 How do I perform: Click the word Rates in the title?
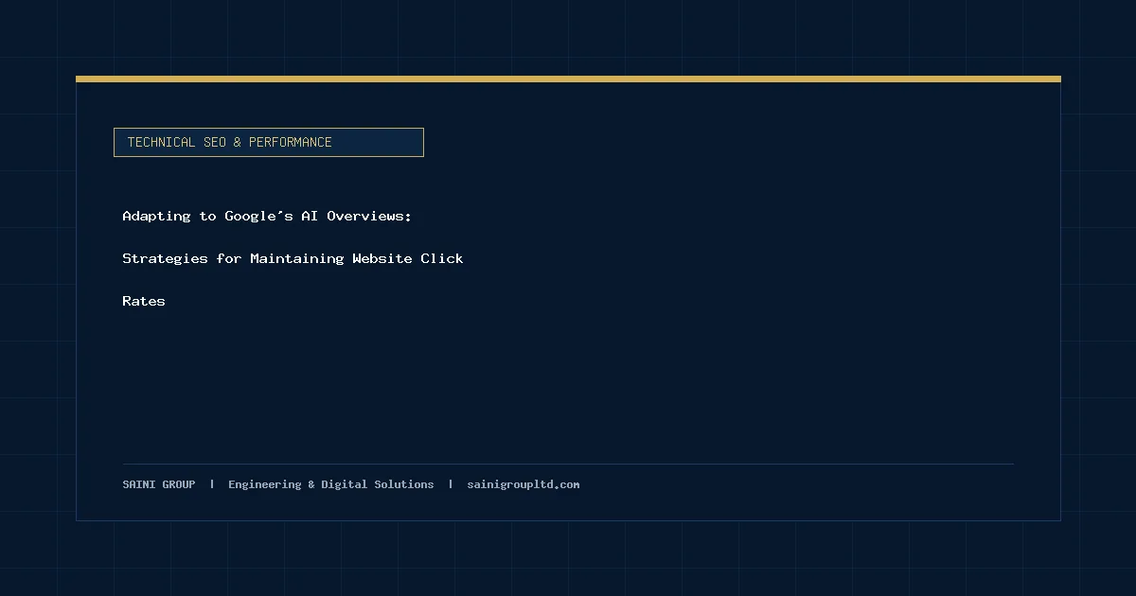click(x=144, y=301)
